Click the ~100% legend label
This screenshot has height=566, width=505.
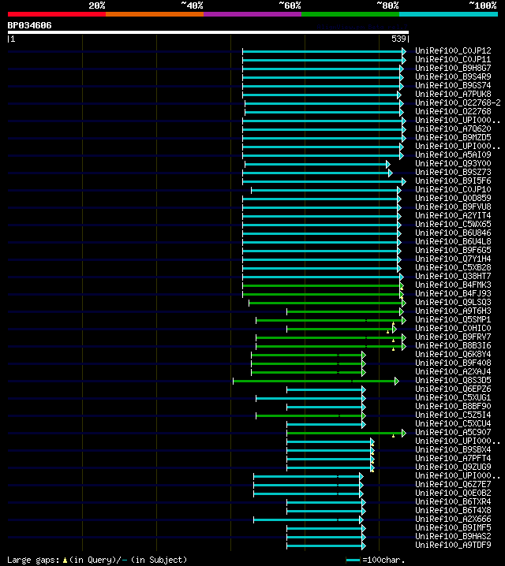click(483, 6)
